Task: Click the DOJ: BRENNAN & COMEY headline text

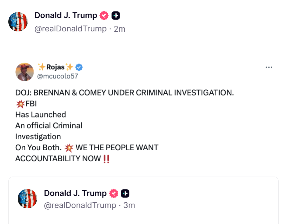Action: (124, 93)
